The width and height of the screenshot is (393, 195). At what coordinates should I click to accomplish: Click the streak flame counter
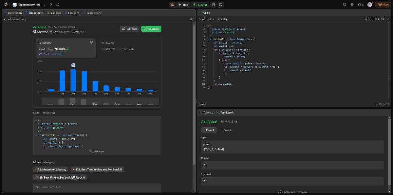(361, 5)
